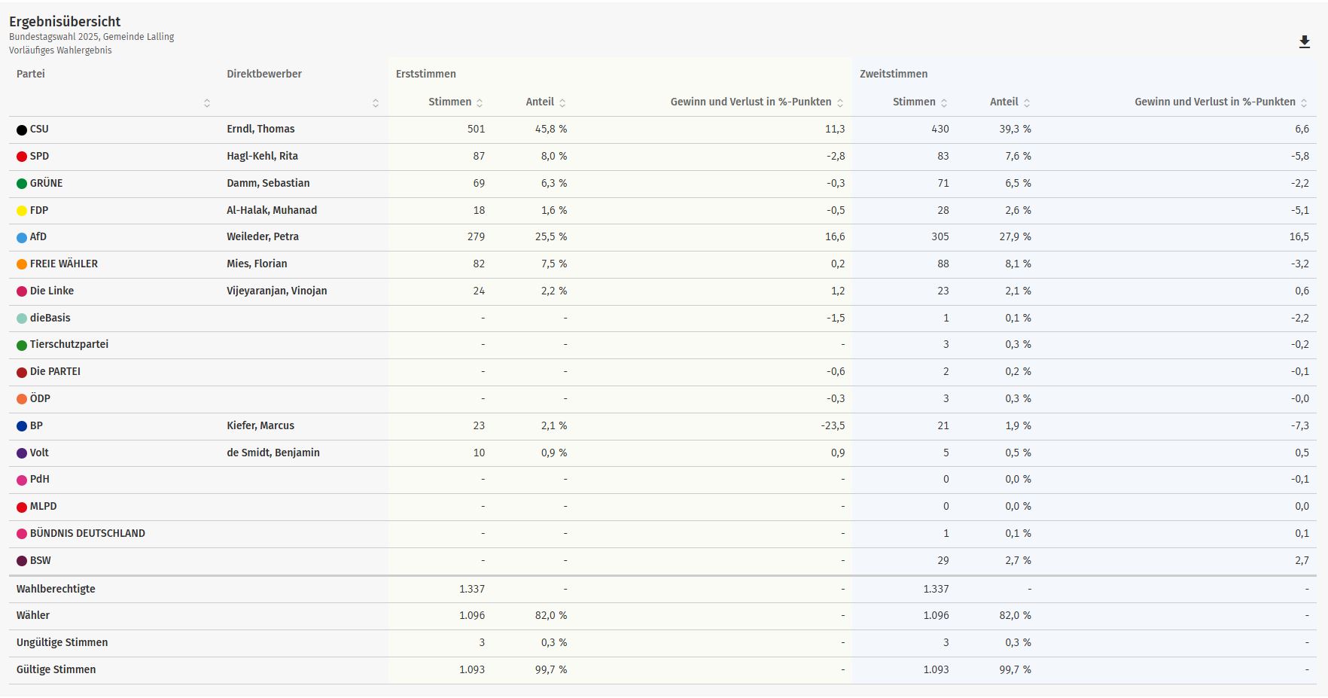The width and height of the screenshot is (1328, 698).
Task: Click the blue AfD party color dot
Action: (22, 237)
